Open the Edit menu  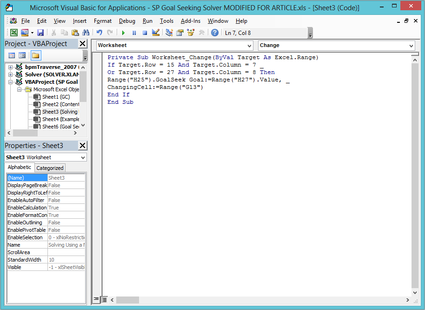[42, 21]
